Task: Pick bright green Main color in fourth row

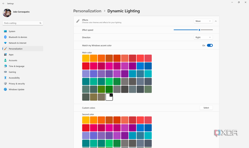Action: click(109, 81)
